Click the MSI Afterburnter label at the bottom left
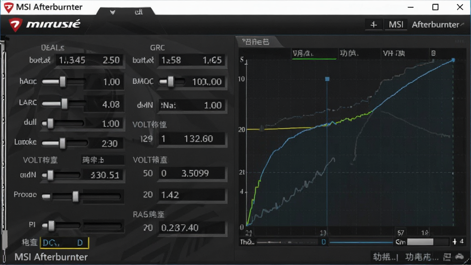Image resolution: width=471 pixels, height=265 pixels. 51,257
